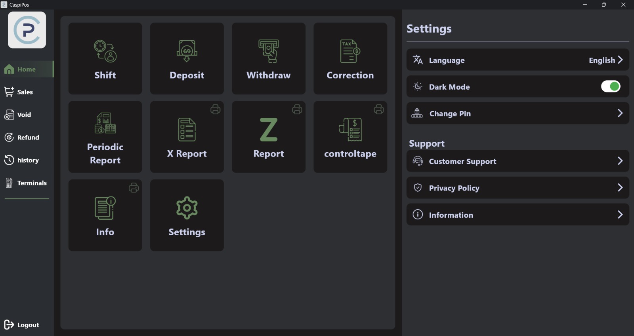Click the Deposit cash icon

(x=187, y=51)
